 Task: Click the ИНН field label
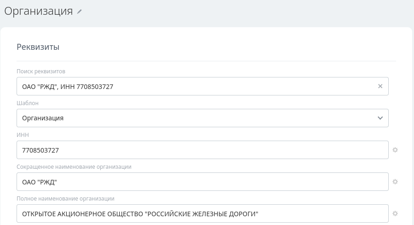tap(23, 135)
